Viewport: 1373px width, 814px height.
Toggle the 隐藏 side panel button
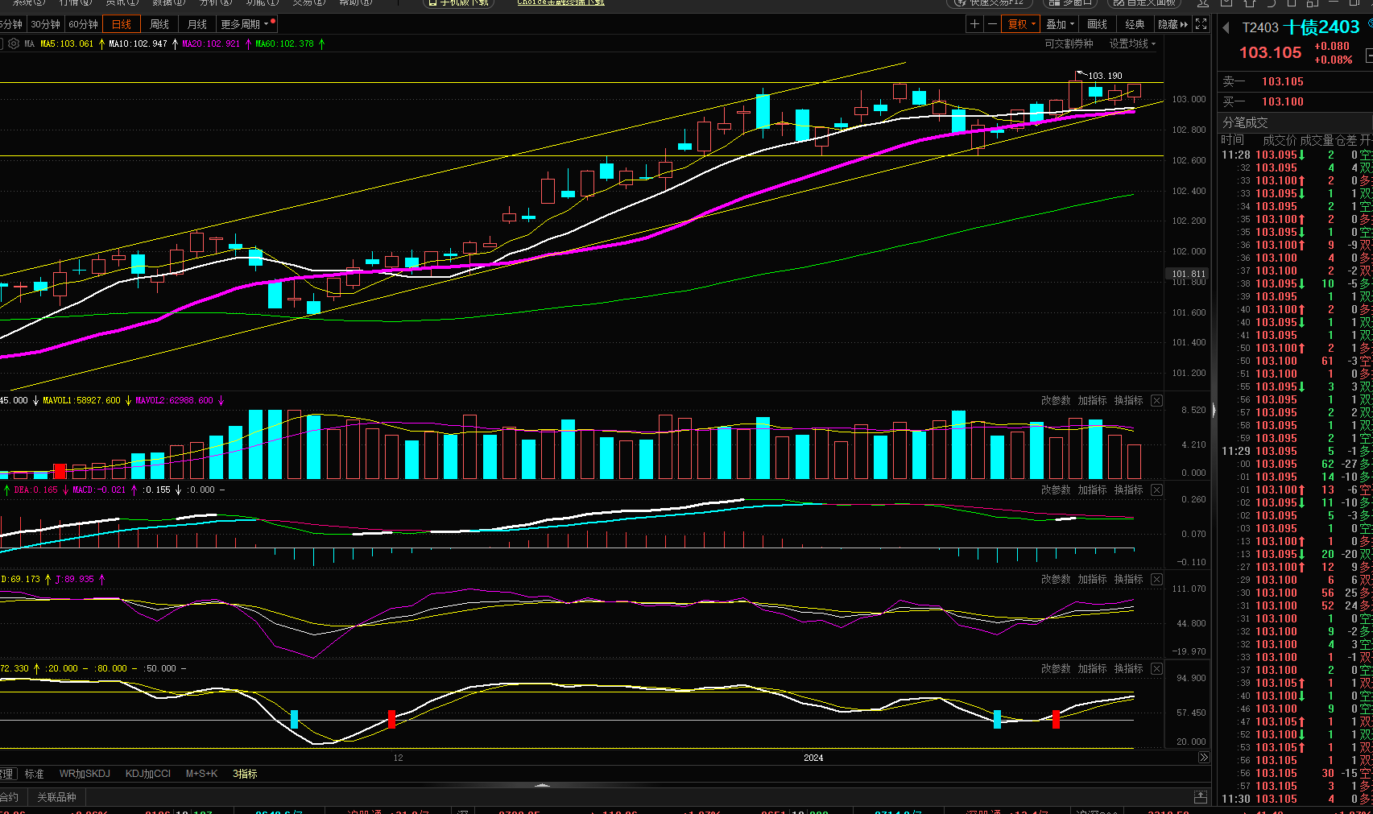(x=1172, y=24)
